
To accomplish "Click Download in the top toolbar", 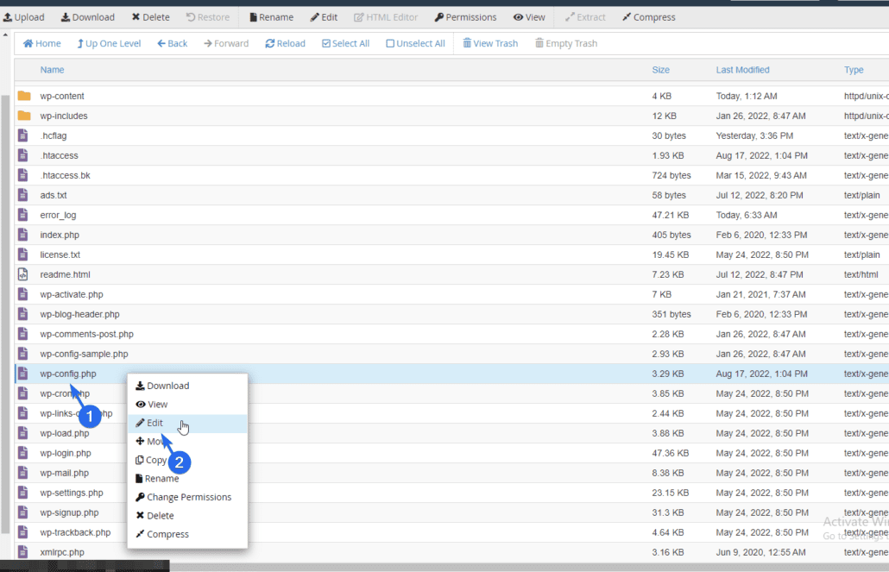I will pos(88,17).
